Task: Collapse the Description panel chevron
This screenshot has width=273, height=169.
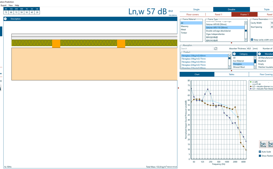Action: tap(6, 19)
